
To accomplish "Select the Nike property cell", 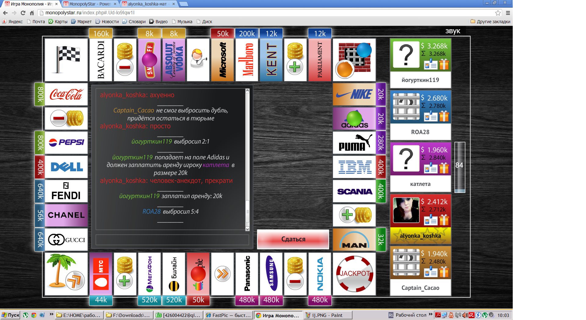I will pyautogui.click(x=354, y=94).
